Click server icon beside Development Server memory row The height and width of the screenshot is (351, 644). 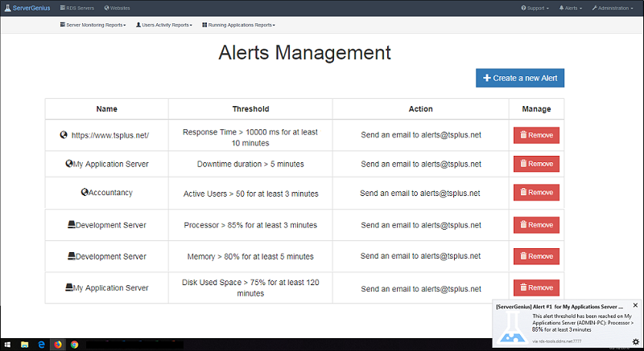[71, 256]
